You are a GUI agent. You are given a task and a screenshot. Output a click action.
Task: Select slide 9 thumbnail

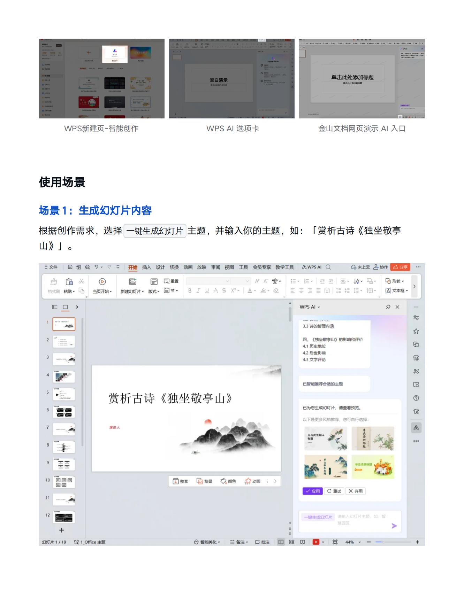(64, 465)
